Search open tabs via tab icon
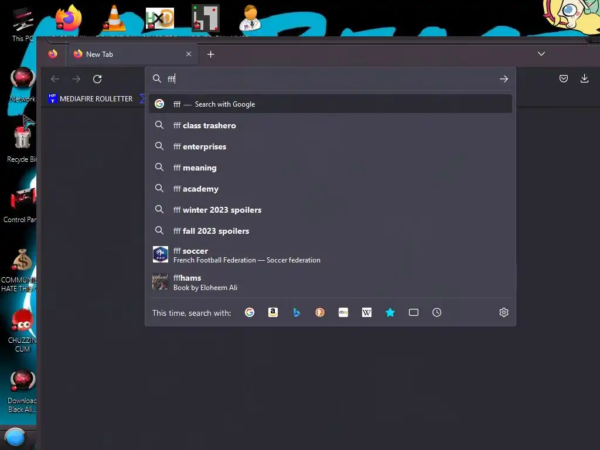Viewport: 600px width, 450px height. tap(414, 313)
